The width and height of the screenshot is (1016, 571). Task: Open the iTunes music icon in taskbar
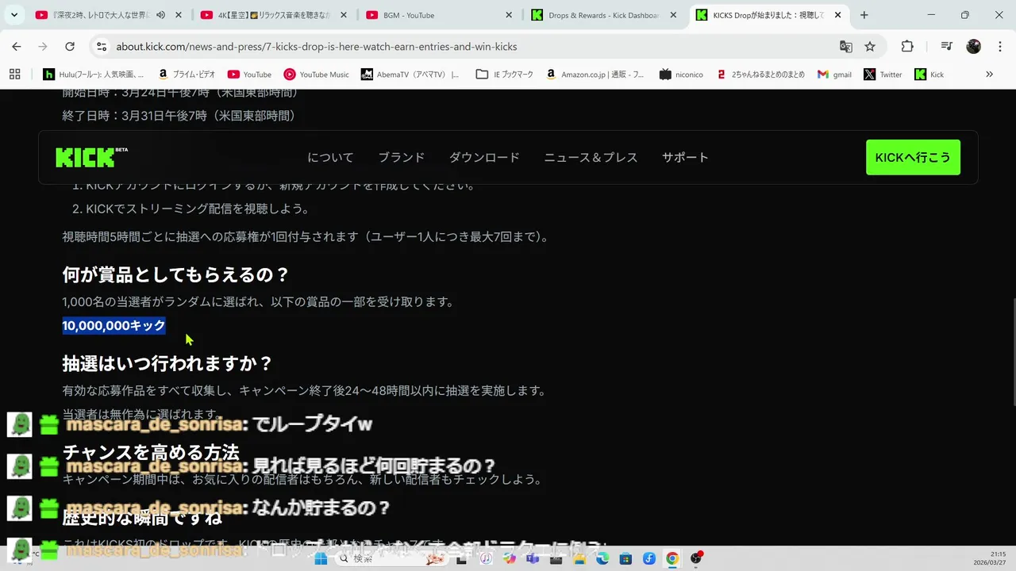click(486, 558)
